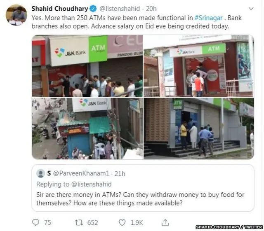Open the street view J&K Bank photo

pyautogui.click(x=87, y=128)
